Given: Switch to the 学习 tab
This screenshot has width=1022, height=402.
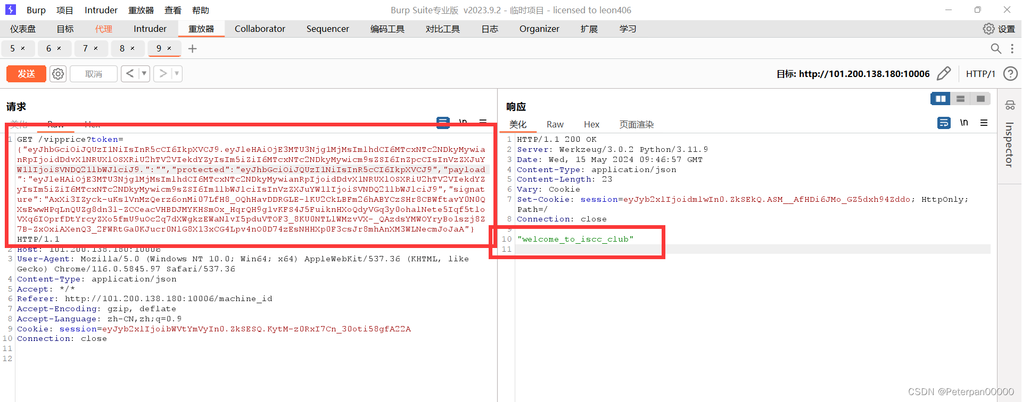Looking at the screenshot, I should click(628, 29).
